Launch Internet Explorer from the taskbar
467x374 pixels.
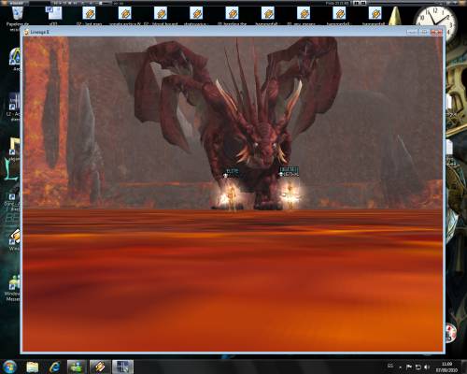pyautogui.click(x=54, y=367)
